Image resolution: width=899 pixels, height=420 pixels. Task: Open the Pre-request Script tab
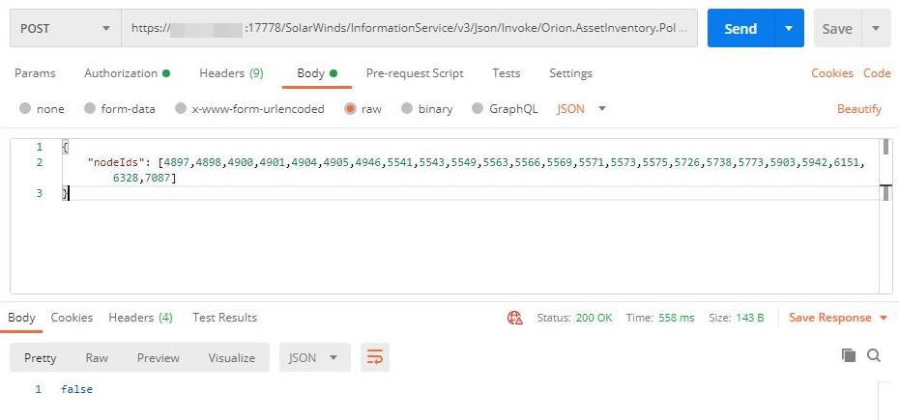[x=415, y=73]
